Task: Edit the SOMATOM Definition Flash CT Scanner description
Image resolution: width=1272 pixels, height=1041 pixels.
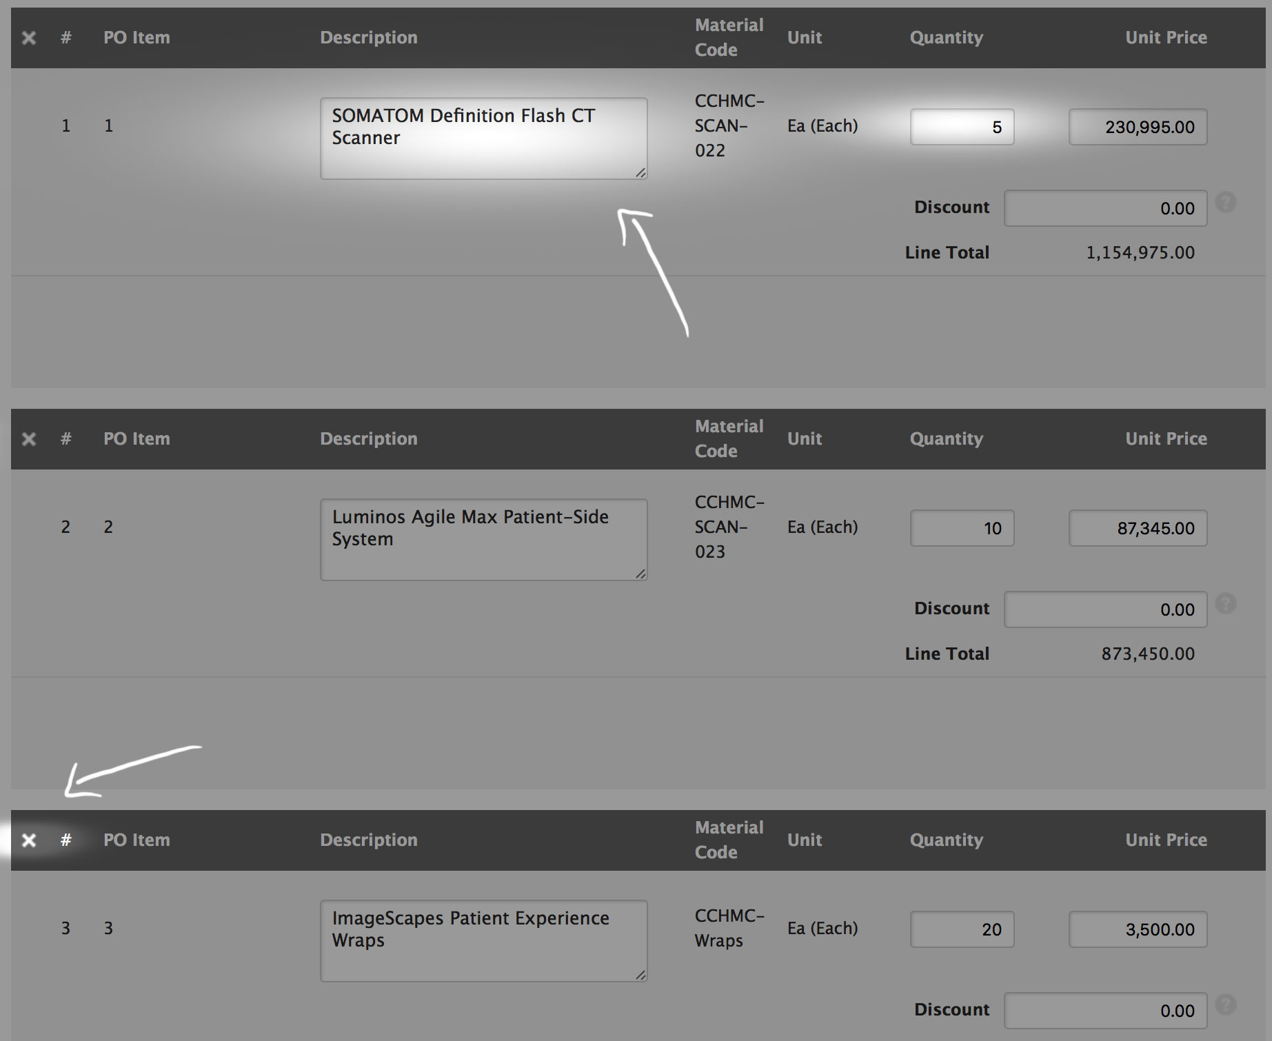Action: tap(483, 137)
